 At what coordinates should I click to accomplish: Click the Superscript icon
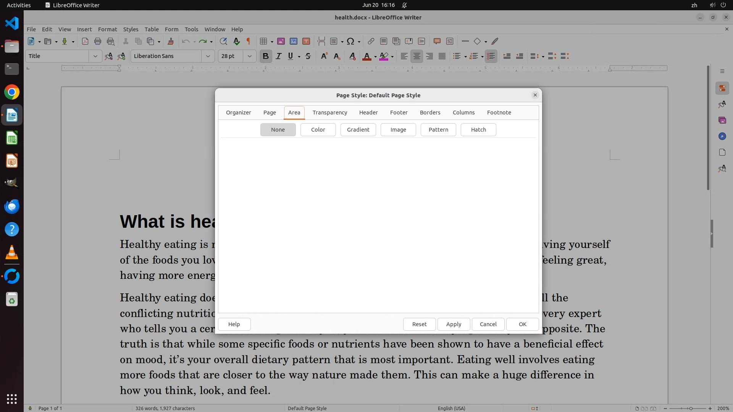[324, 56]
